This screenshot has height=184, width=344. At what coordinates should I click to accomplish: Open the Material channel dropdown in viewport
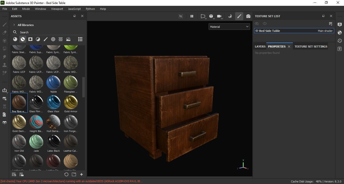point(229,27)
